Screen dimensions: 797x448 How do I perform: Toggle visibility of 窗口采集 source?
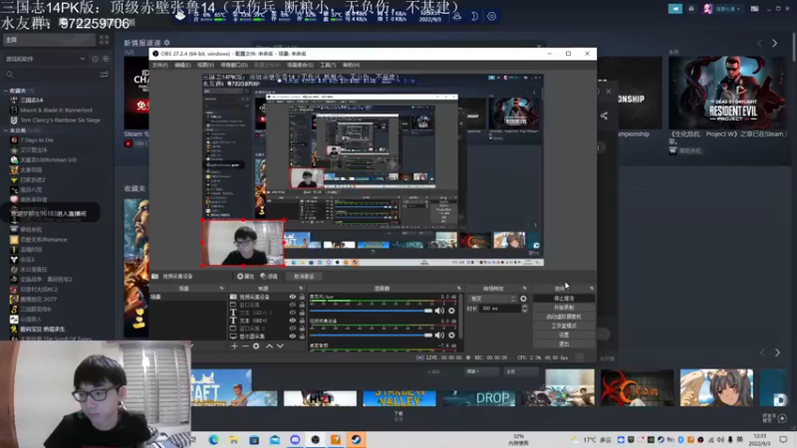tap(292, 305)
